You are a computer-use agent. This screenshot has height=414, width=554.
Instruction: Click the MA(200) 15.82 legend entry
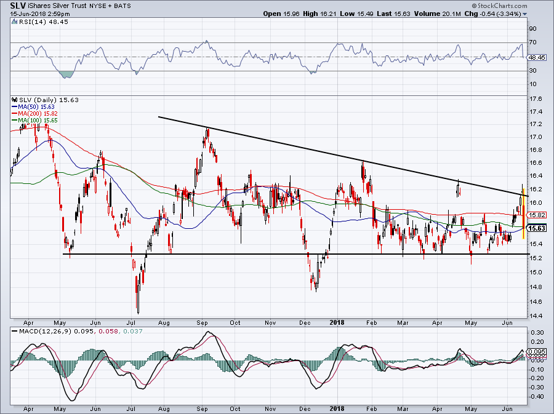coord(34,113)
